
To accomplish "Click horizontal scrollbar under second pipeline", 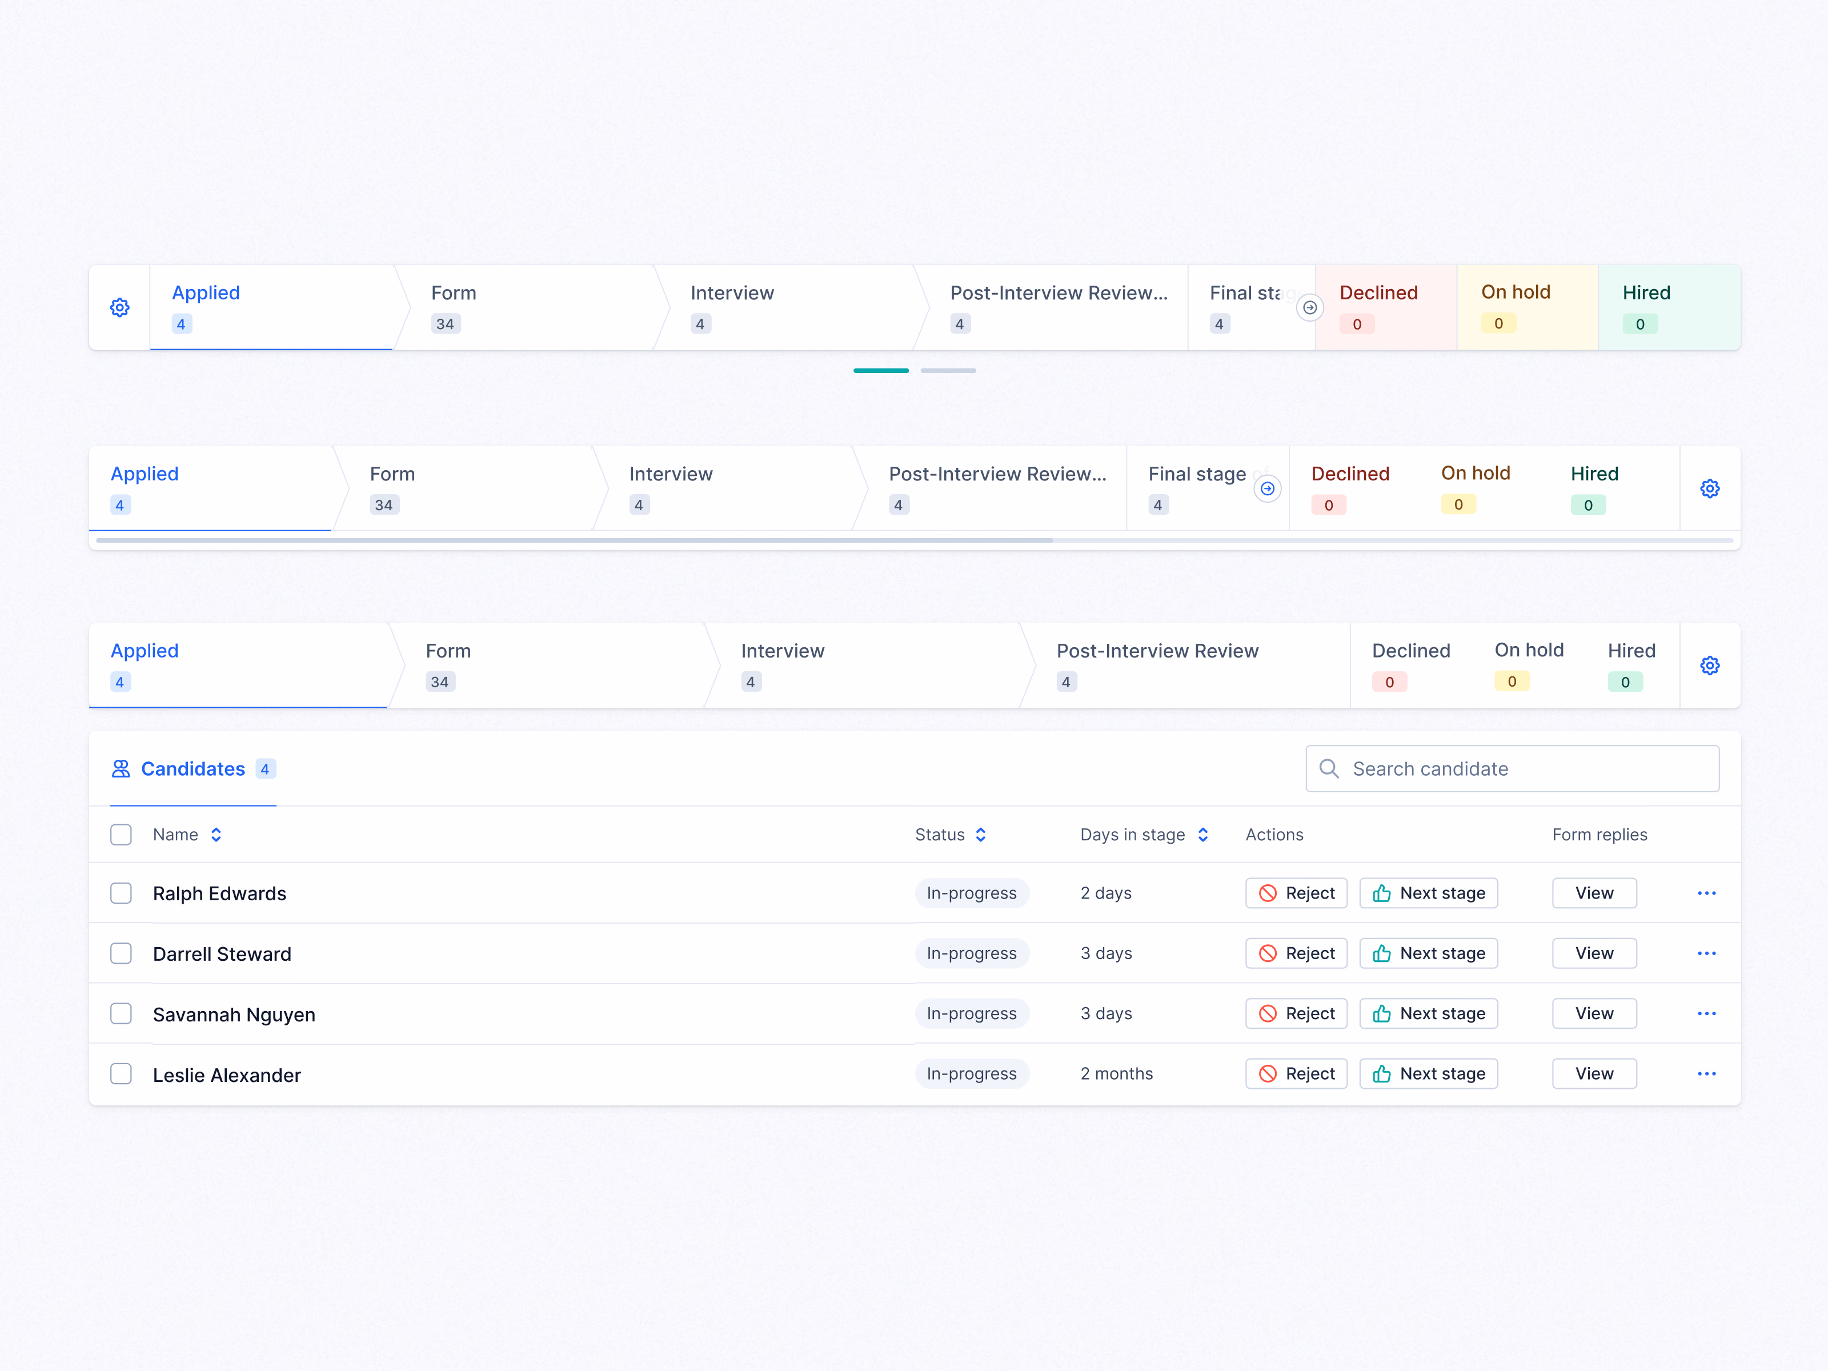I will click(574, 540).
